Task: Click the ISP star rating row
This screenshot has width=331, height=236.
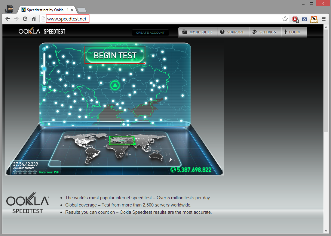Action: [x=25, y=172]
